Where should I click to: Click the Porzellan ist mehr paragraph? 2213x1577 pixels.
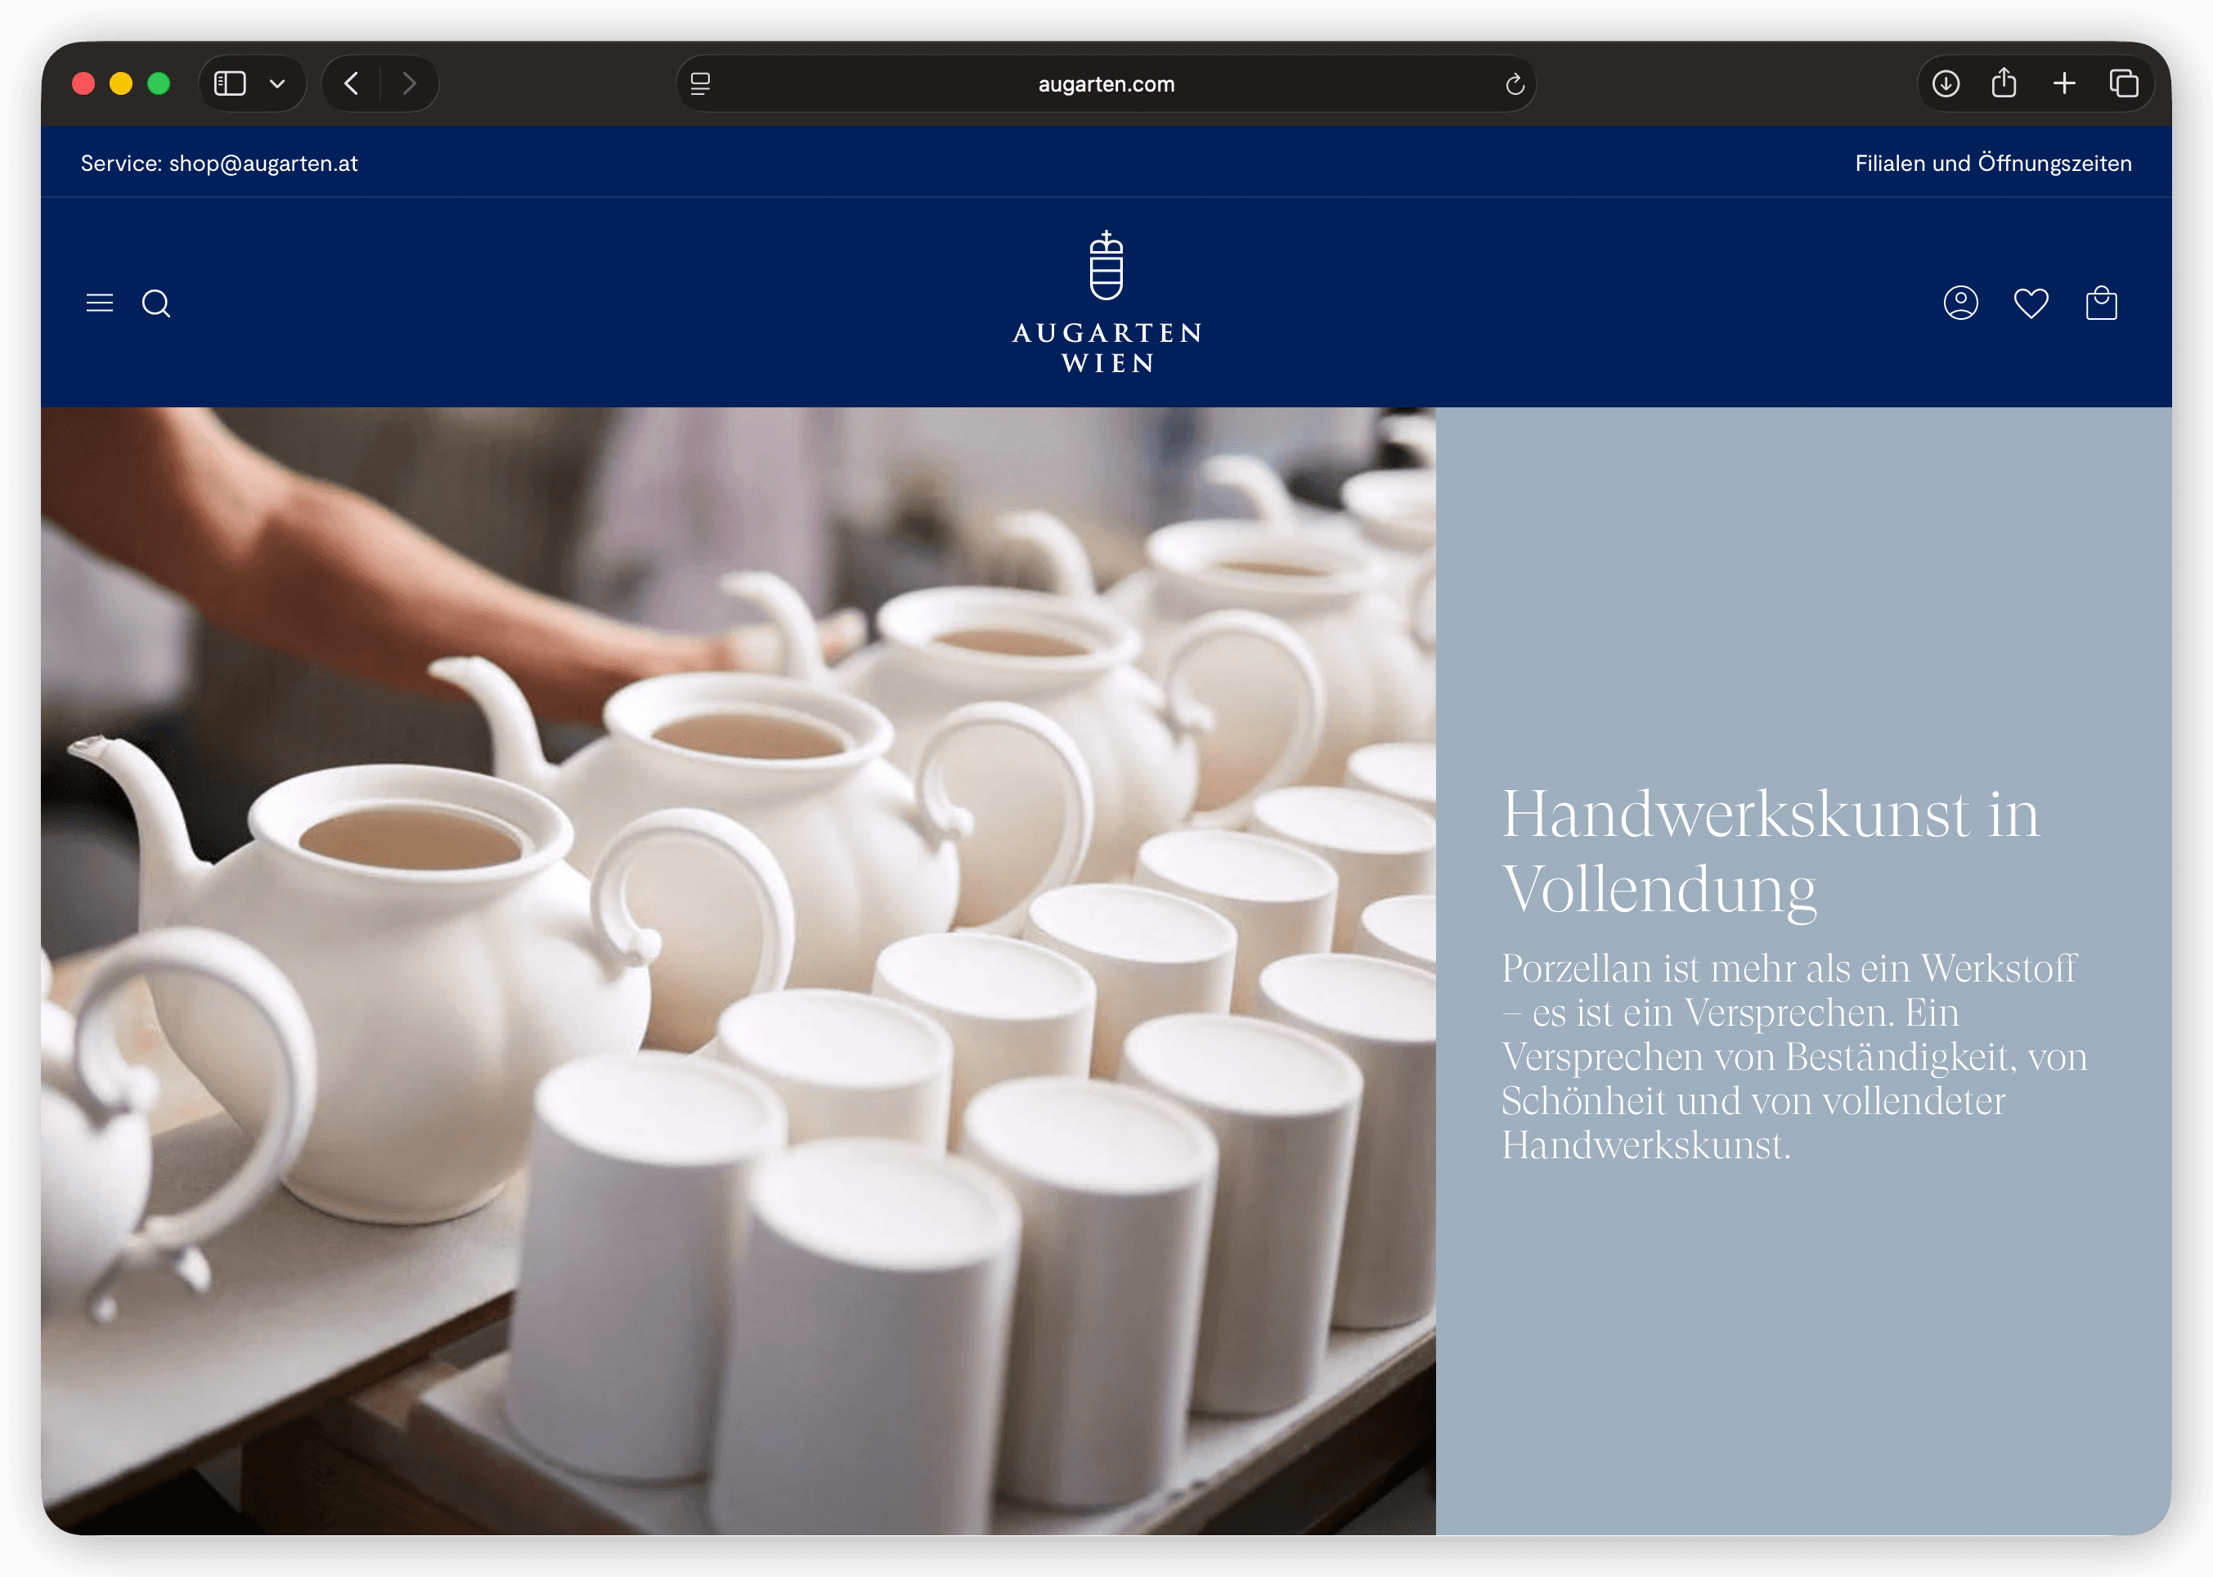point(1793,1057)
